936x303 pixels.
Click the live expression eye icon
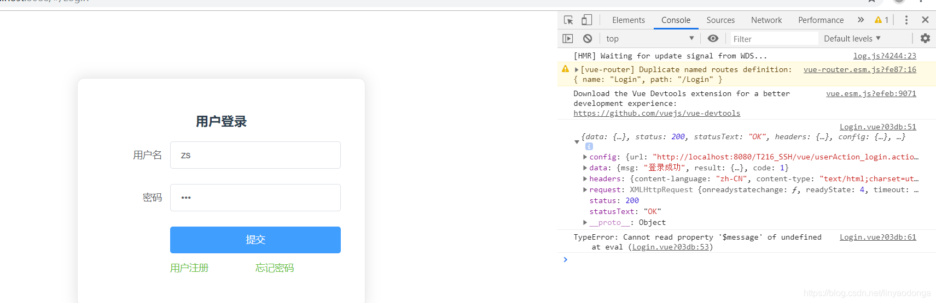pyautogui.click(x=713, y=39)
